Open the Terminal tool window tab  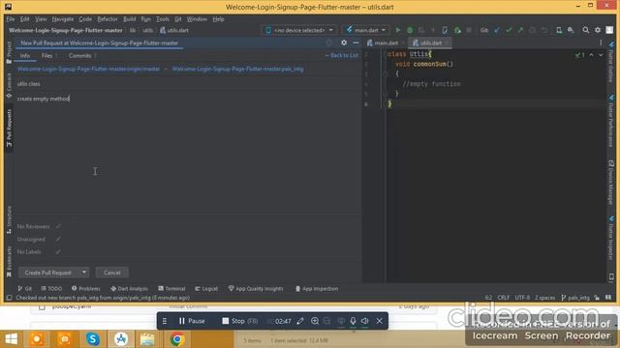coord(171,289)
